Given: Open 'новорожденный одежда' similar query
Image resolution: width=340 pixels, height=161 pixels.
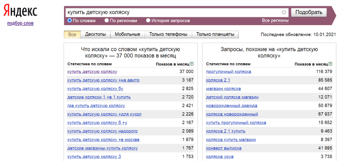Looking at the screenshot, I should pyautogui.click(x=232, y=106).
